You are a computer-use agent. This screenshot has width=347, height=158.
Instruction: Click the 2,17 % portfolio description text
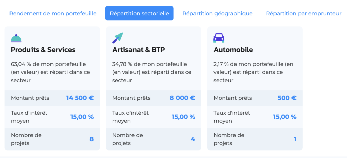click(253, 72)
